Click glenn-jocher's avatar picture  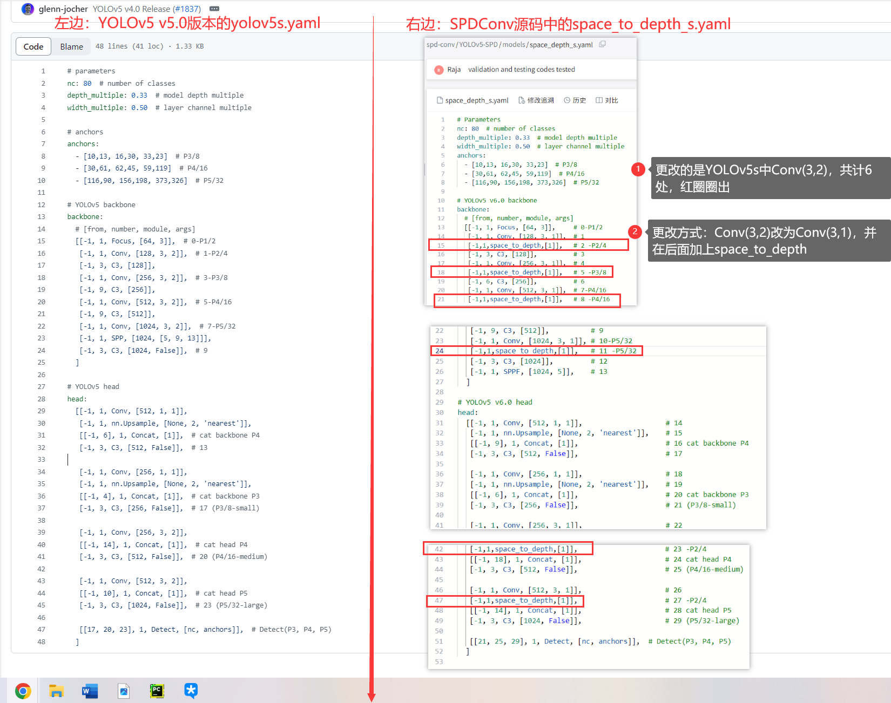click(x=28, y=9)
